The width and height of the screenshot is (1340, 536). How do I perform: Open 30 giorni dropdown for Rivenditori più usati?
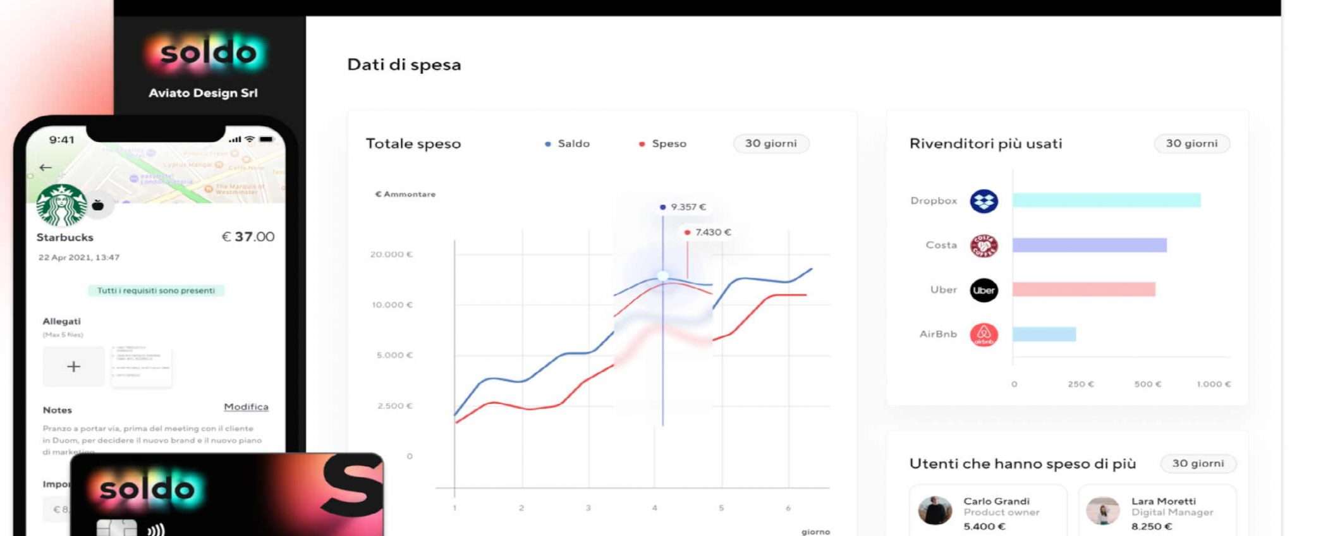(x=1191, y=143)
